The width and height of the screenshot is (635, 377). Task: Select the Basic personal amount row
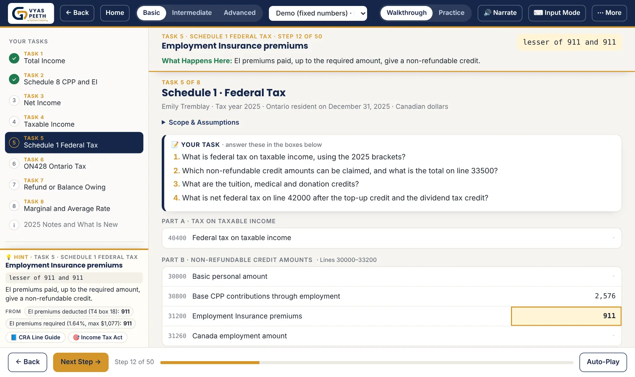(392, 276)
